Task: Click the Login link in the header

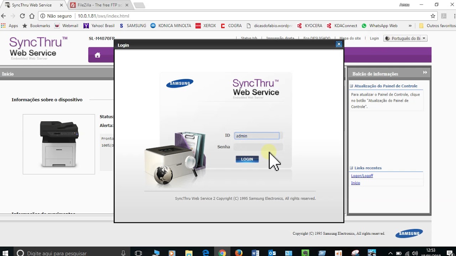Action: tap(374, 38)
